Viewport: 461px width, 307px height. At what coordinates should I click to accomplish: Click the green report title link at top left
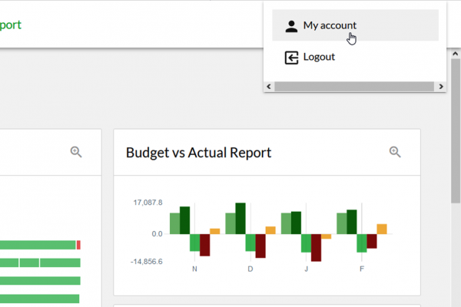click(x=10, y=25)
